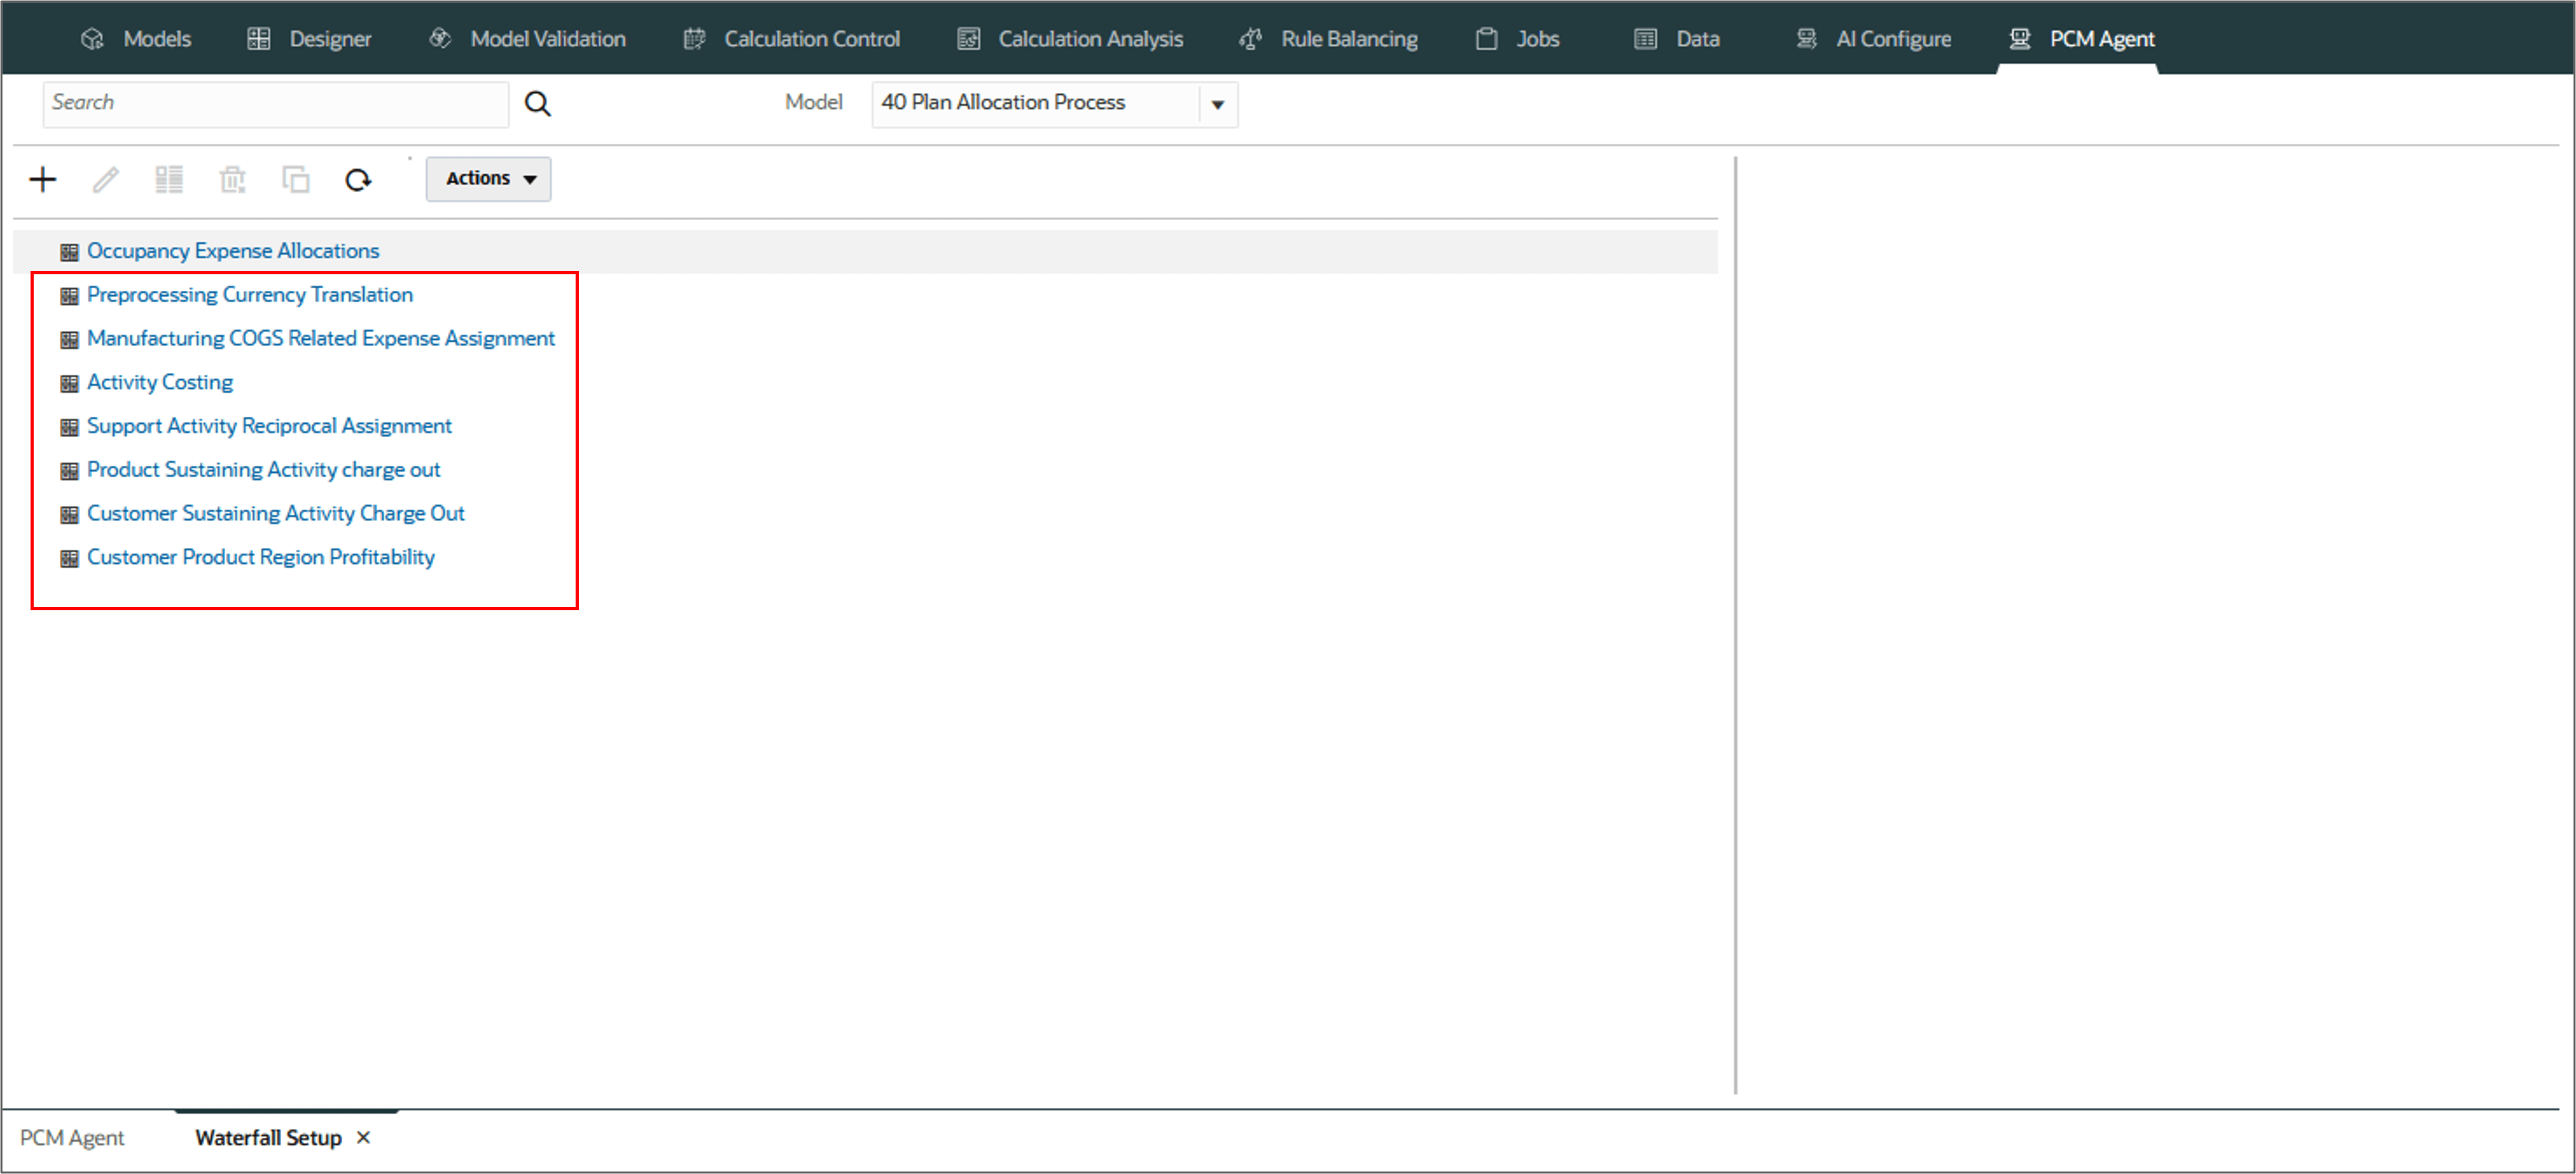Open Preprocessing Currency Translation link
Image resolution: width=2576 pixels, height=1174 pixels.
250,295
